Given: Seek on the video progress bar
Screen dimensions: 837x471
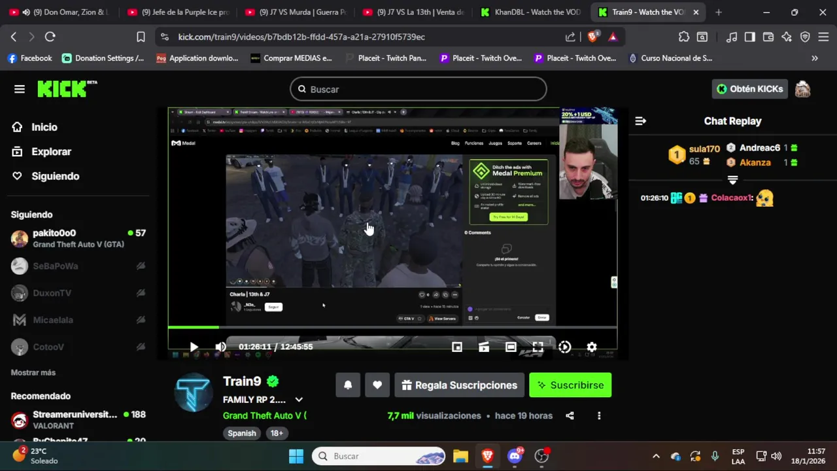Looking at the screenshot, I should click(392, 327).
